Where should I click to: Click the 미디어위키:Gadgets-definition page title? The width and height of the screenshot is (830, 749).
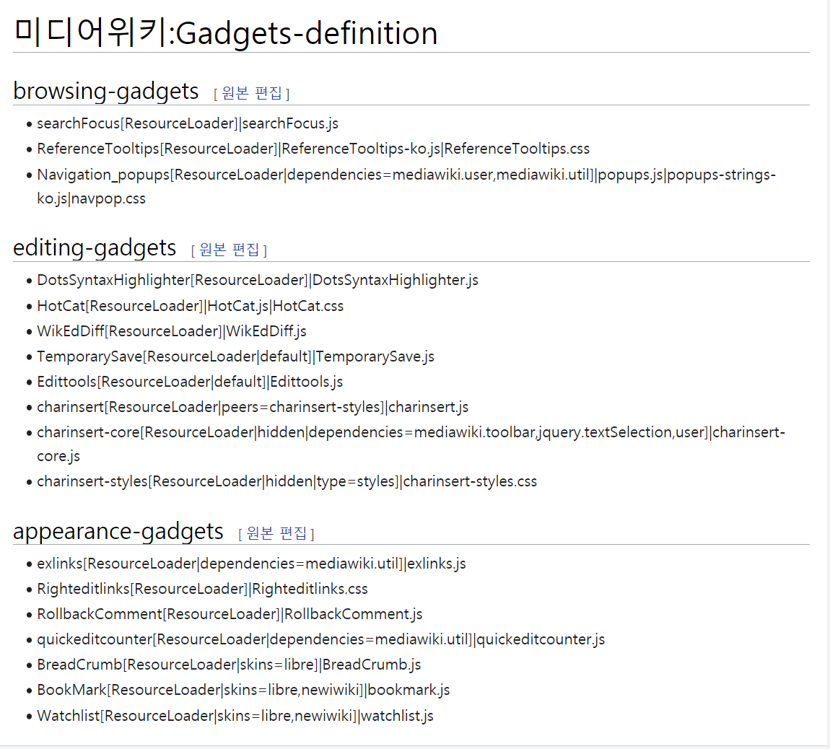tap(224, 33)
